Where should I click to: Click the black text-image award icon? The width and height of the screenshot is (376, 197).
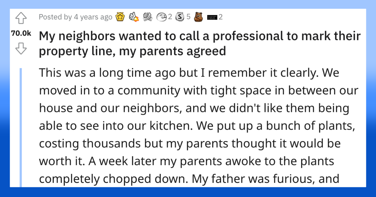[212, 17]
